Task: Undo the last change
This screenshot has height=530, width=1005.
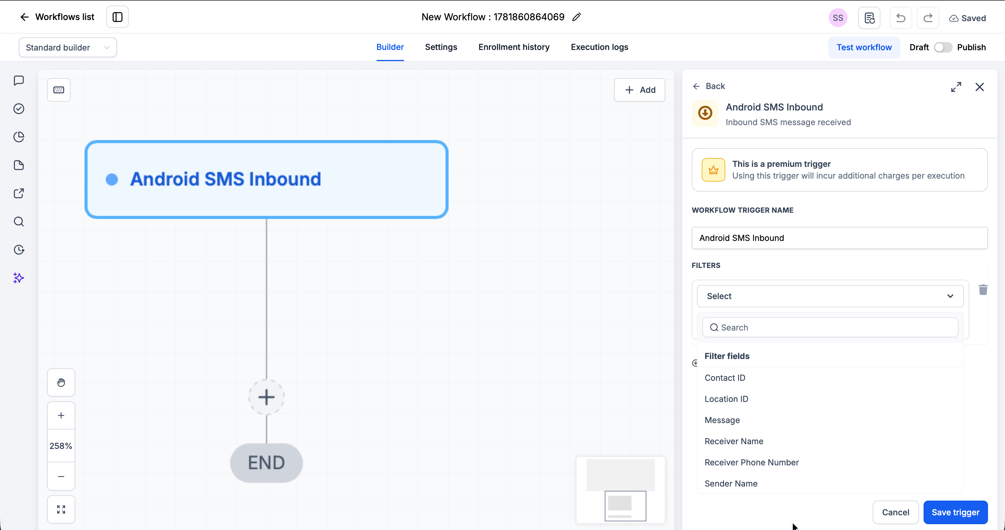Action: click(900, 18)
